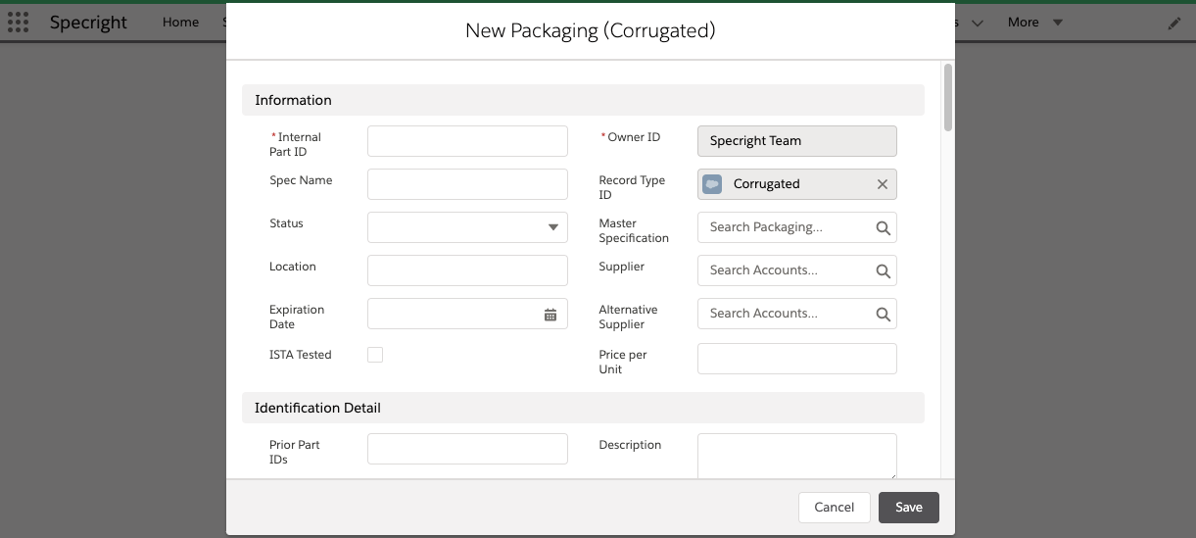Click the Price per Unit field
1196x538 pixels.
[x=796, y=359]
